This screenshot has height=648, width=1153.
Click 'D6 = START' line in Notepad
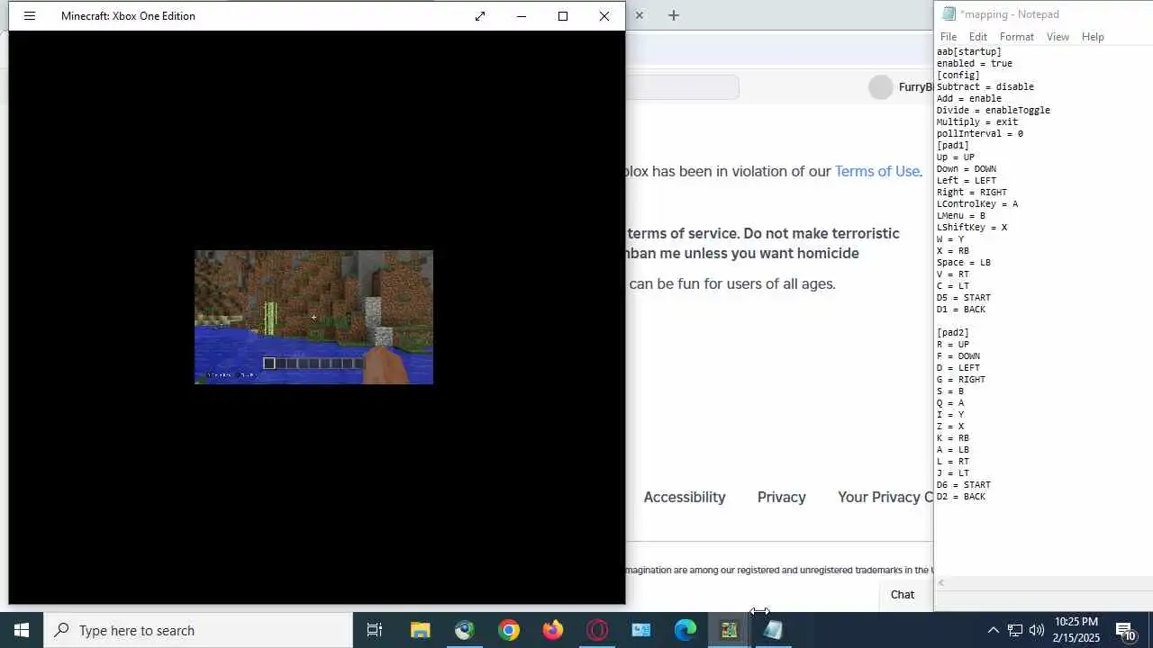click(964, 485)
